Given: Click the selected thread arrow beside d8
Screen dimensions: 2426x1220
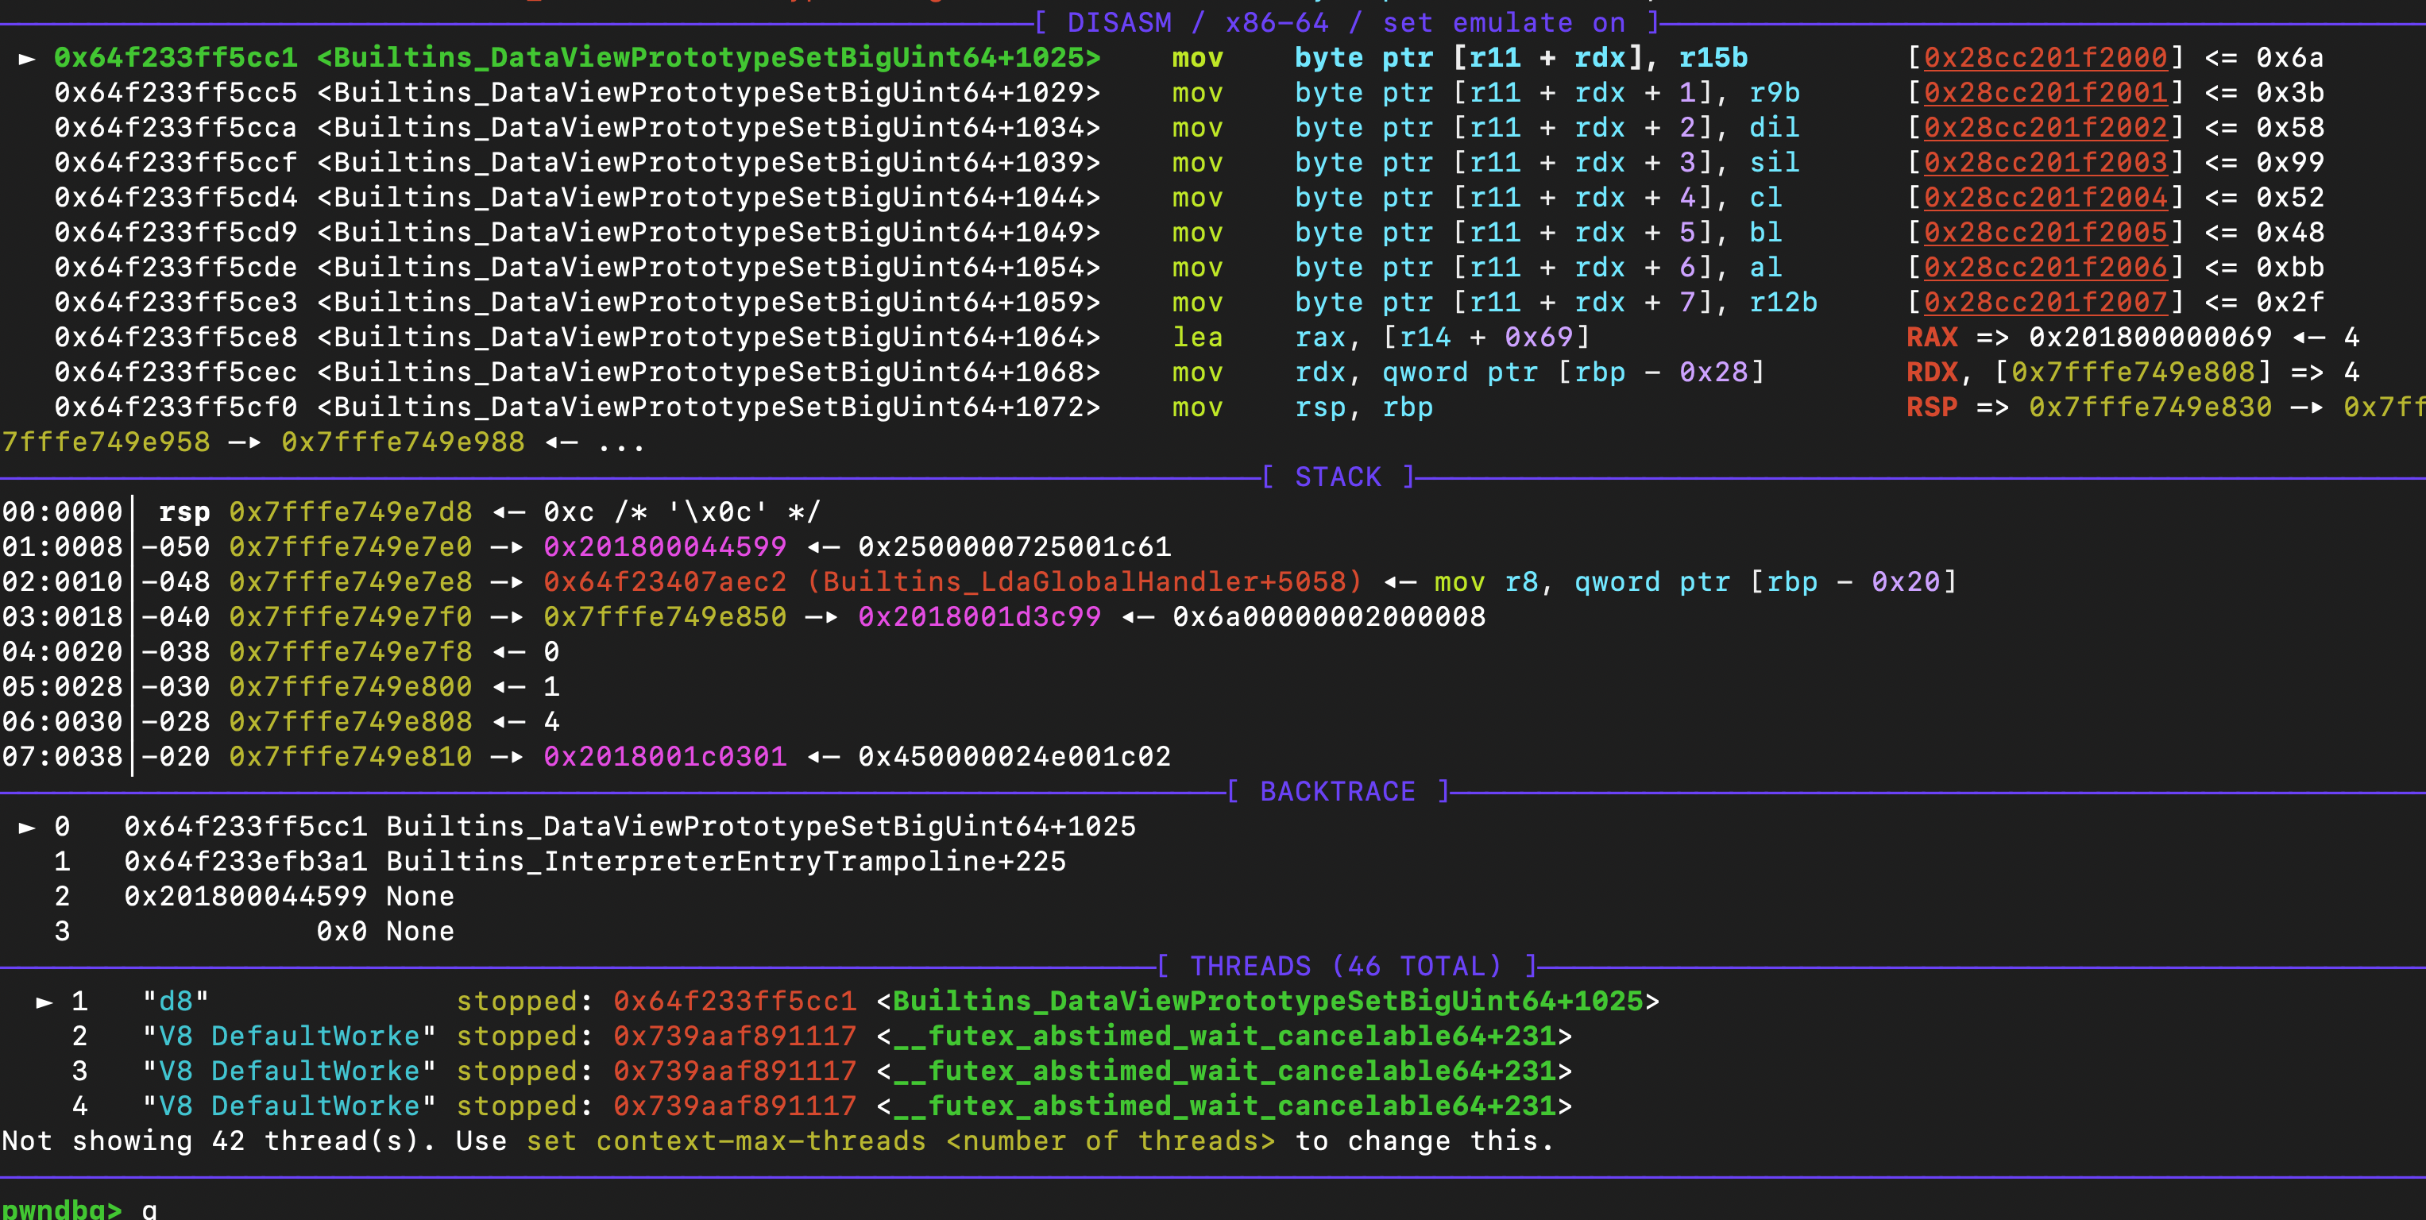Looking at the screenshot, I should point(44,1002).
